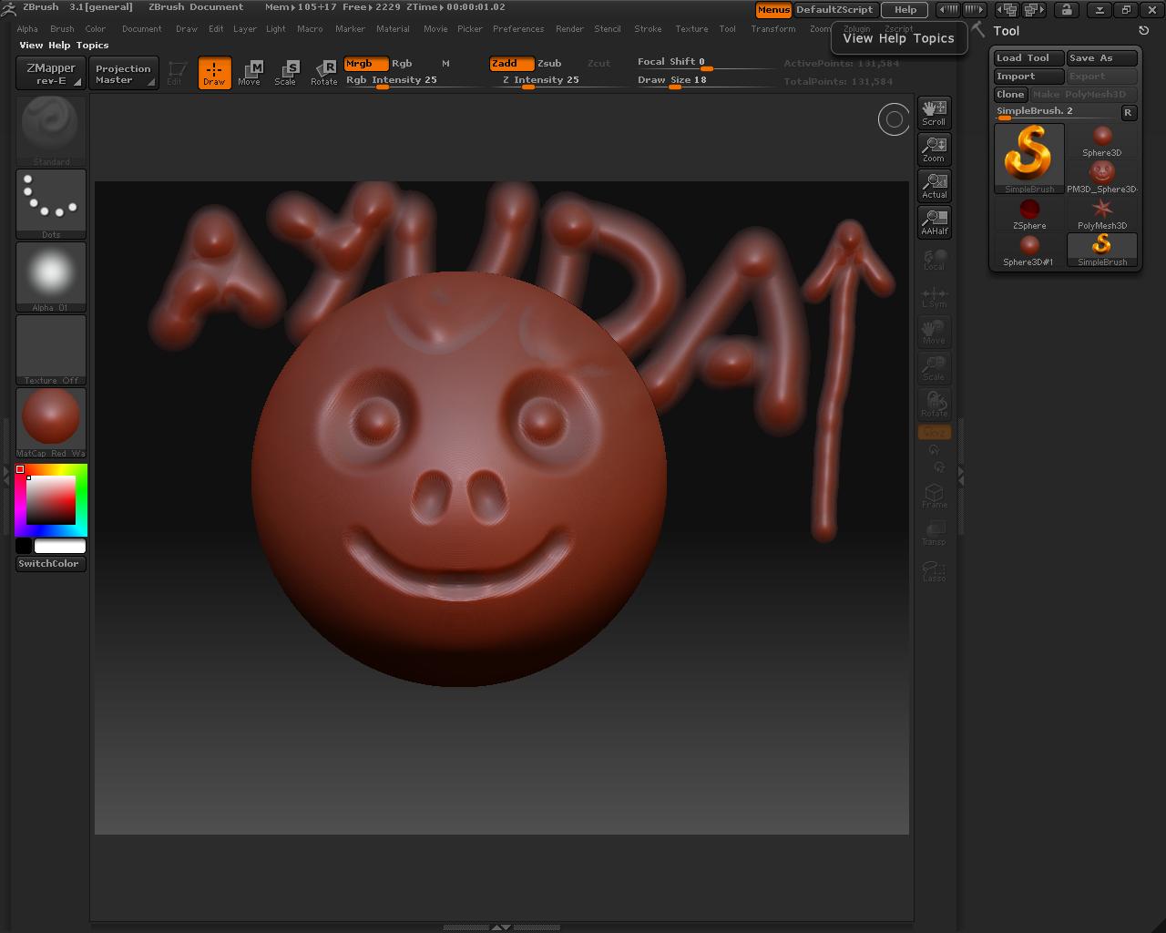Open the MatCap Red Wax material selector
Screen dimensions: 1166x933
point(51,422)
